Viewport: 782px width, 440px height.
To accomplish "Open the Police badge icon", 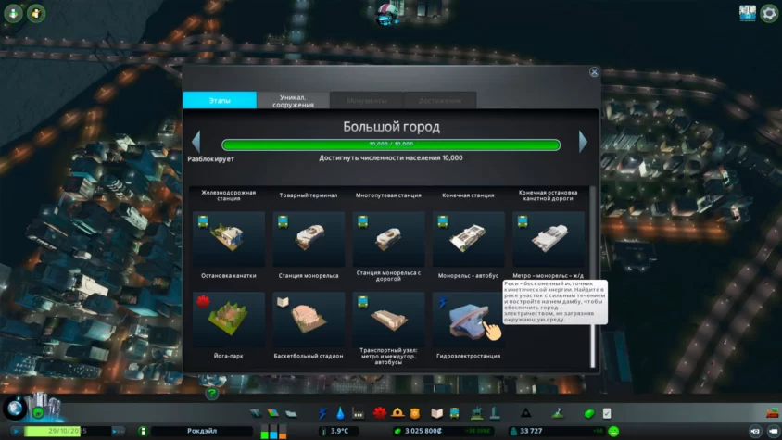I will pos(415,413).
